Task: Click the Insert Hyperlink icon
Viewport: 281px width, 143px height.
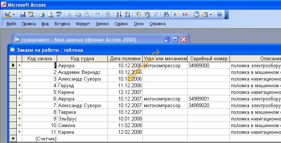Action: (x=108, y=14)
